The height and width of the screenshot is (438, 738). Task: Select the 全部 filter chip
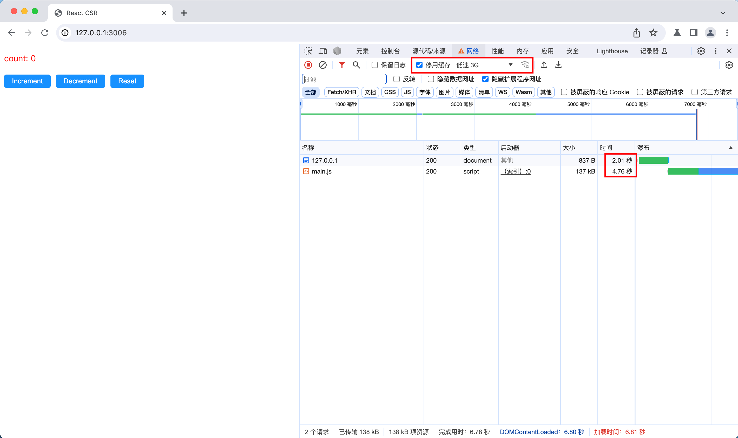pyautogui.click(x=311, y=92)
